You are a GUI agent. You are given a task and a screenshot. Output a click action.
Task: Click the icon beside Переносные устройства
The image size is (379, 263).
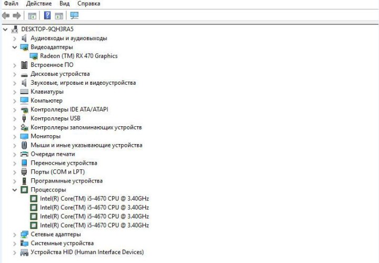pos(24,163)
